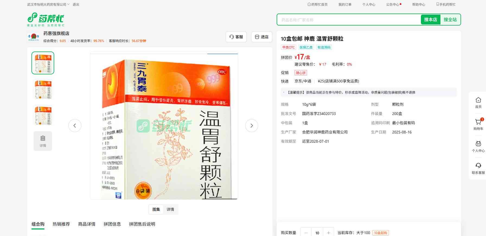486x236 pixels.
Task: Click the 搜本店 search button
Action: point(430,20)
